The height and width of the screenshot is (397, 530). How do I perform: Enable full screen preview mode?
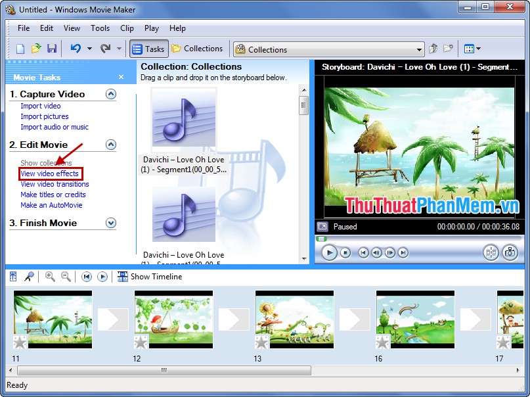point(321,226)
